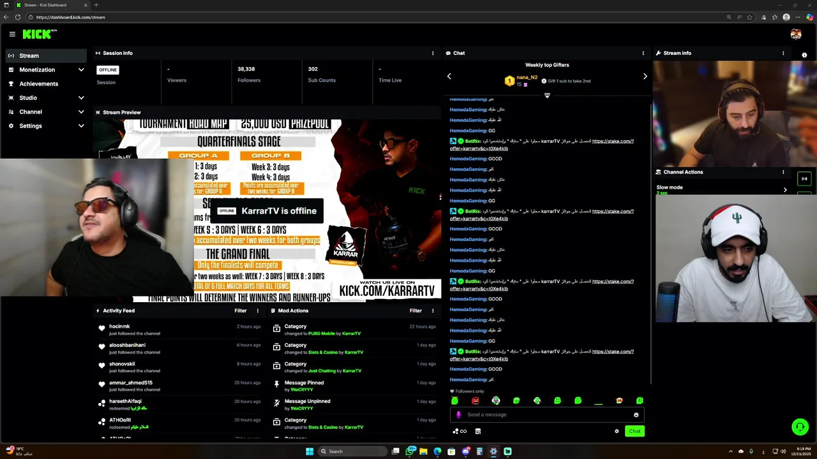Open the first stake.com link in chat
817x459 pixels.
pyautogui.click(x=542, y=145)
